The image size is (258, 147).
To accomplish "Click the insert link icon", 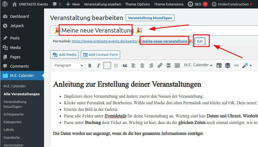I will (160, 65).
